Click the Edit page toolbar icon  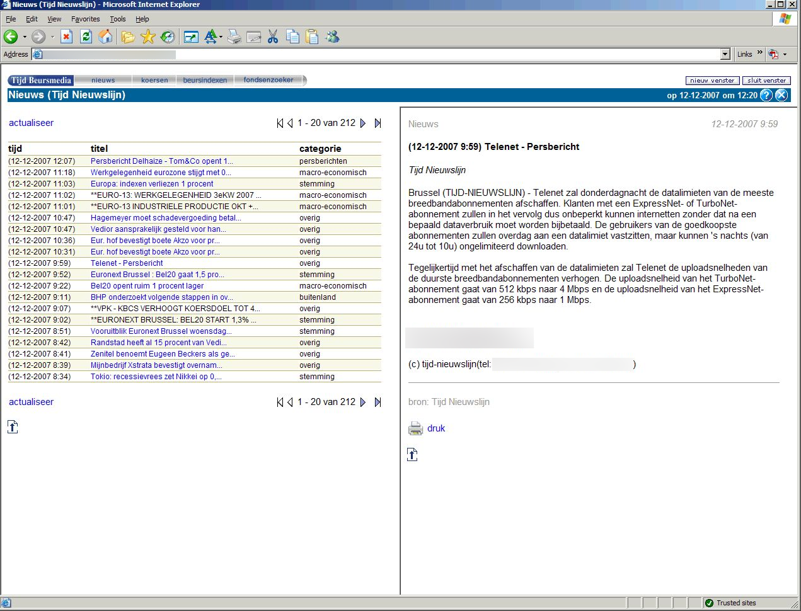253,37
